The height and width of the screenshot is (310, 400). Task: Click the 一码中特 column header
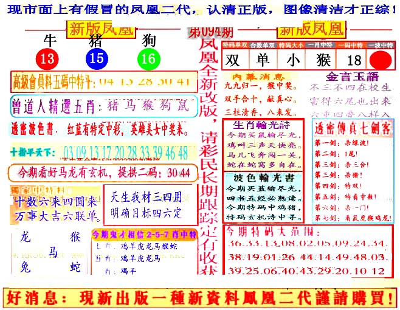click(351, 45)
